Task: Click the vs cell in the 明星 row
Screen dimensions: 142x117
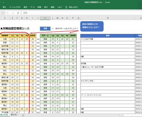Action: click(x=38, y=42)
